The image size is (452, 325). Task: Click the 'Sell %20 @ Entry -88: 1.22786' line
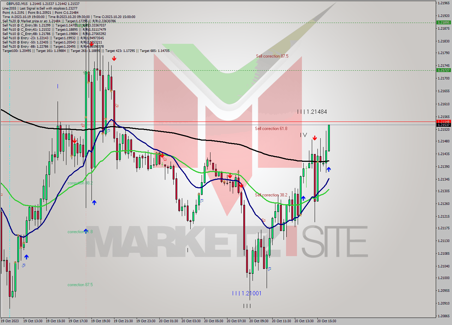click(x=53, y=46)
